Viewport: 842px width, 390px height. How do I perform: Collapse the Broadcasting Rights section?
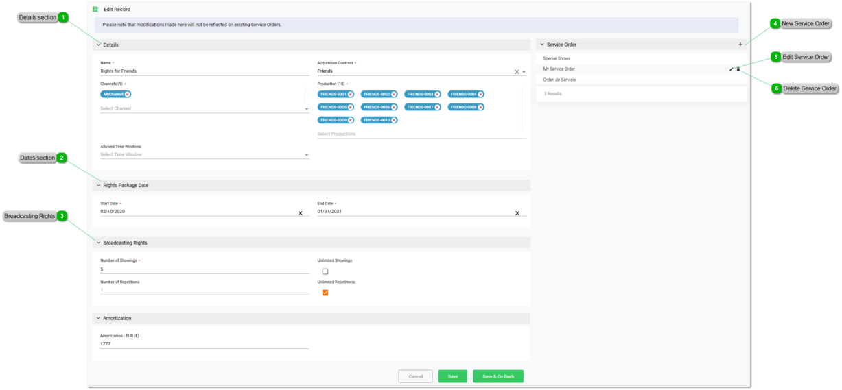(99, 243)
